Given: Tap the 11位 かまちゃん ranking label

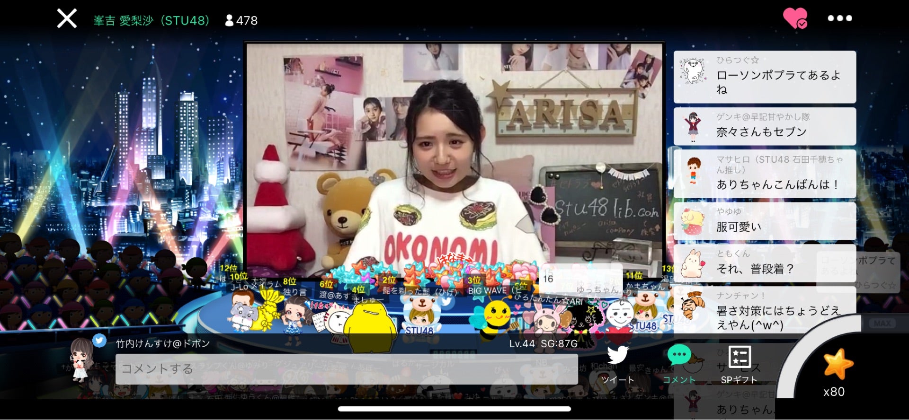Looking at the screenshot, I should coord(645,281).
